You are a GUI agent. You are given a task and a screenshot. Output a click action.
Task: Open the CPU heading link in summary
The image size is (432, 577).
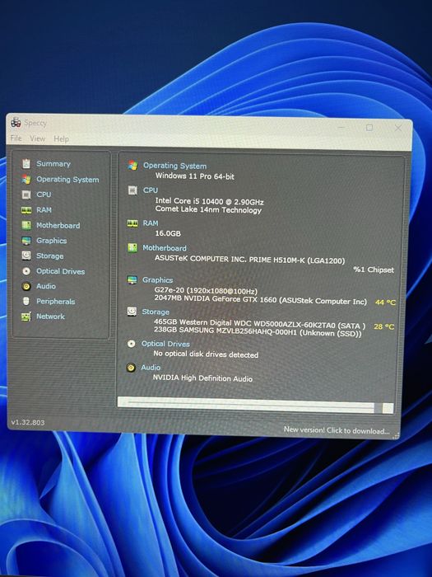coord(151,190)
